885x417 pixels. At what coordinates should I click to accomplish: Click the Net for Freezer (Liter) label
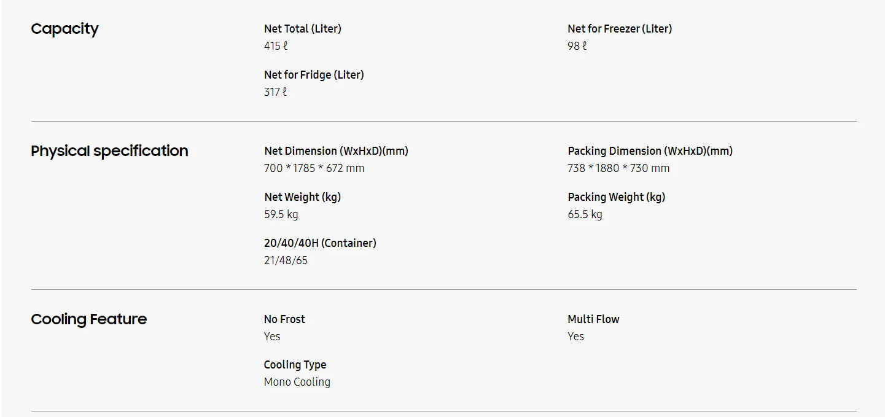click(620, 29)
